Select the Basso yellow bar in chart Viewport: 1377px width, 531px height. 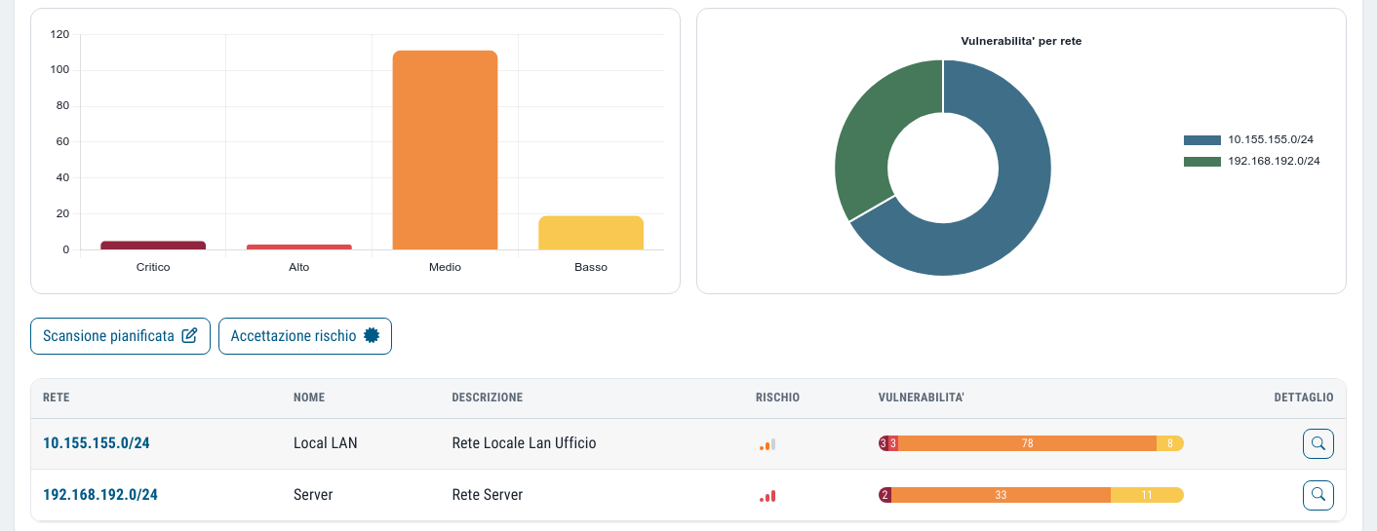[591, 233]
